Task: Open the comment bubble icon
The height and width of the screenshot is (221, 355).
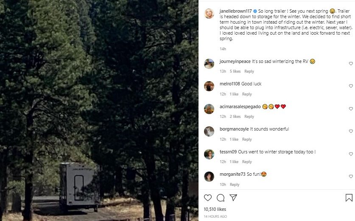Action: click(x=221, y=198)
